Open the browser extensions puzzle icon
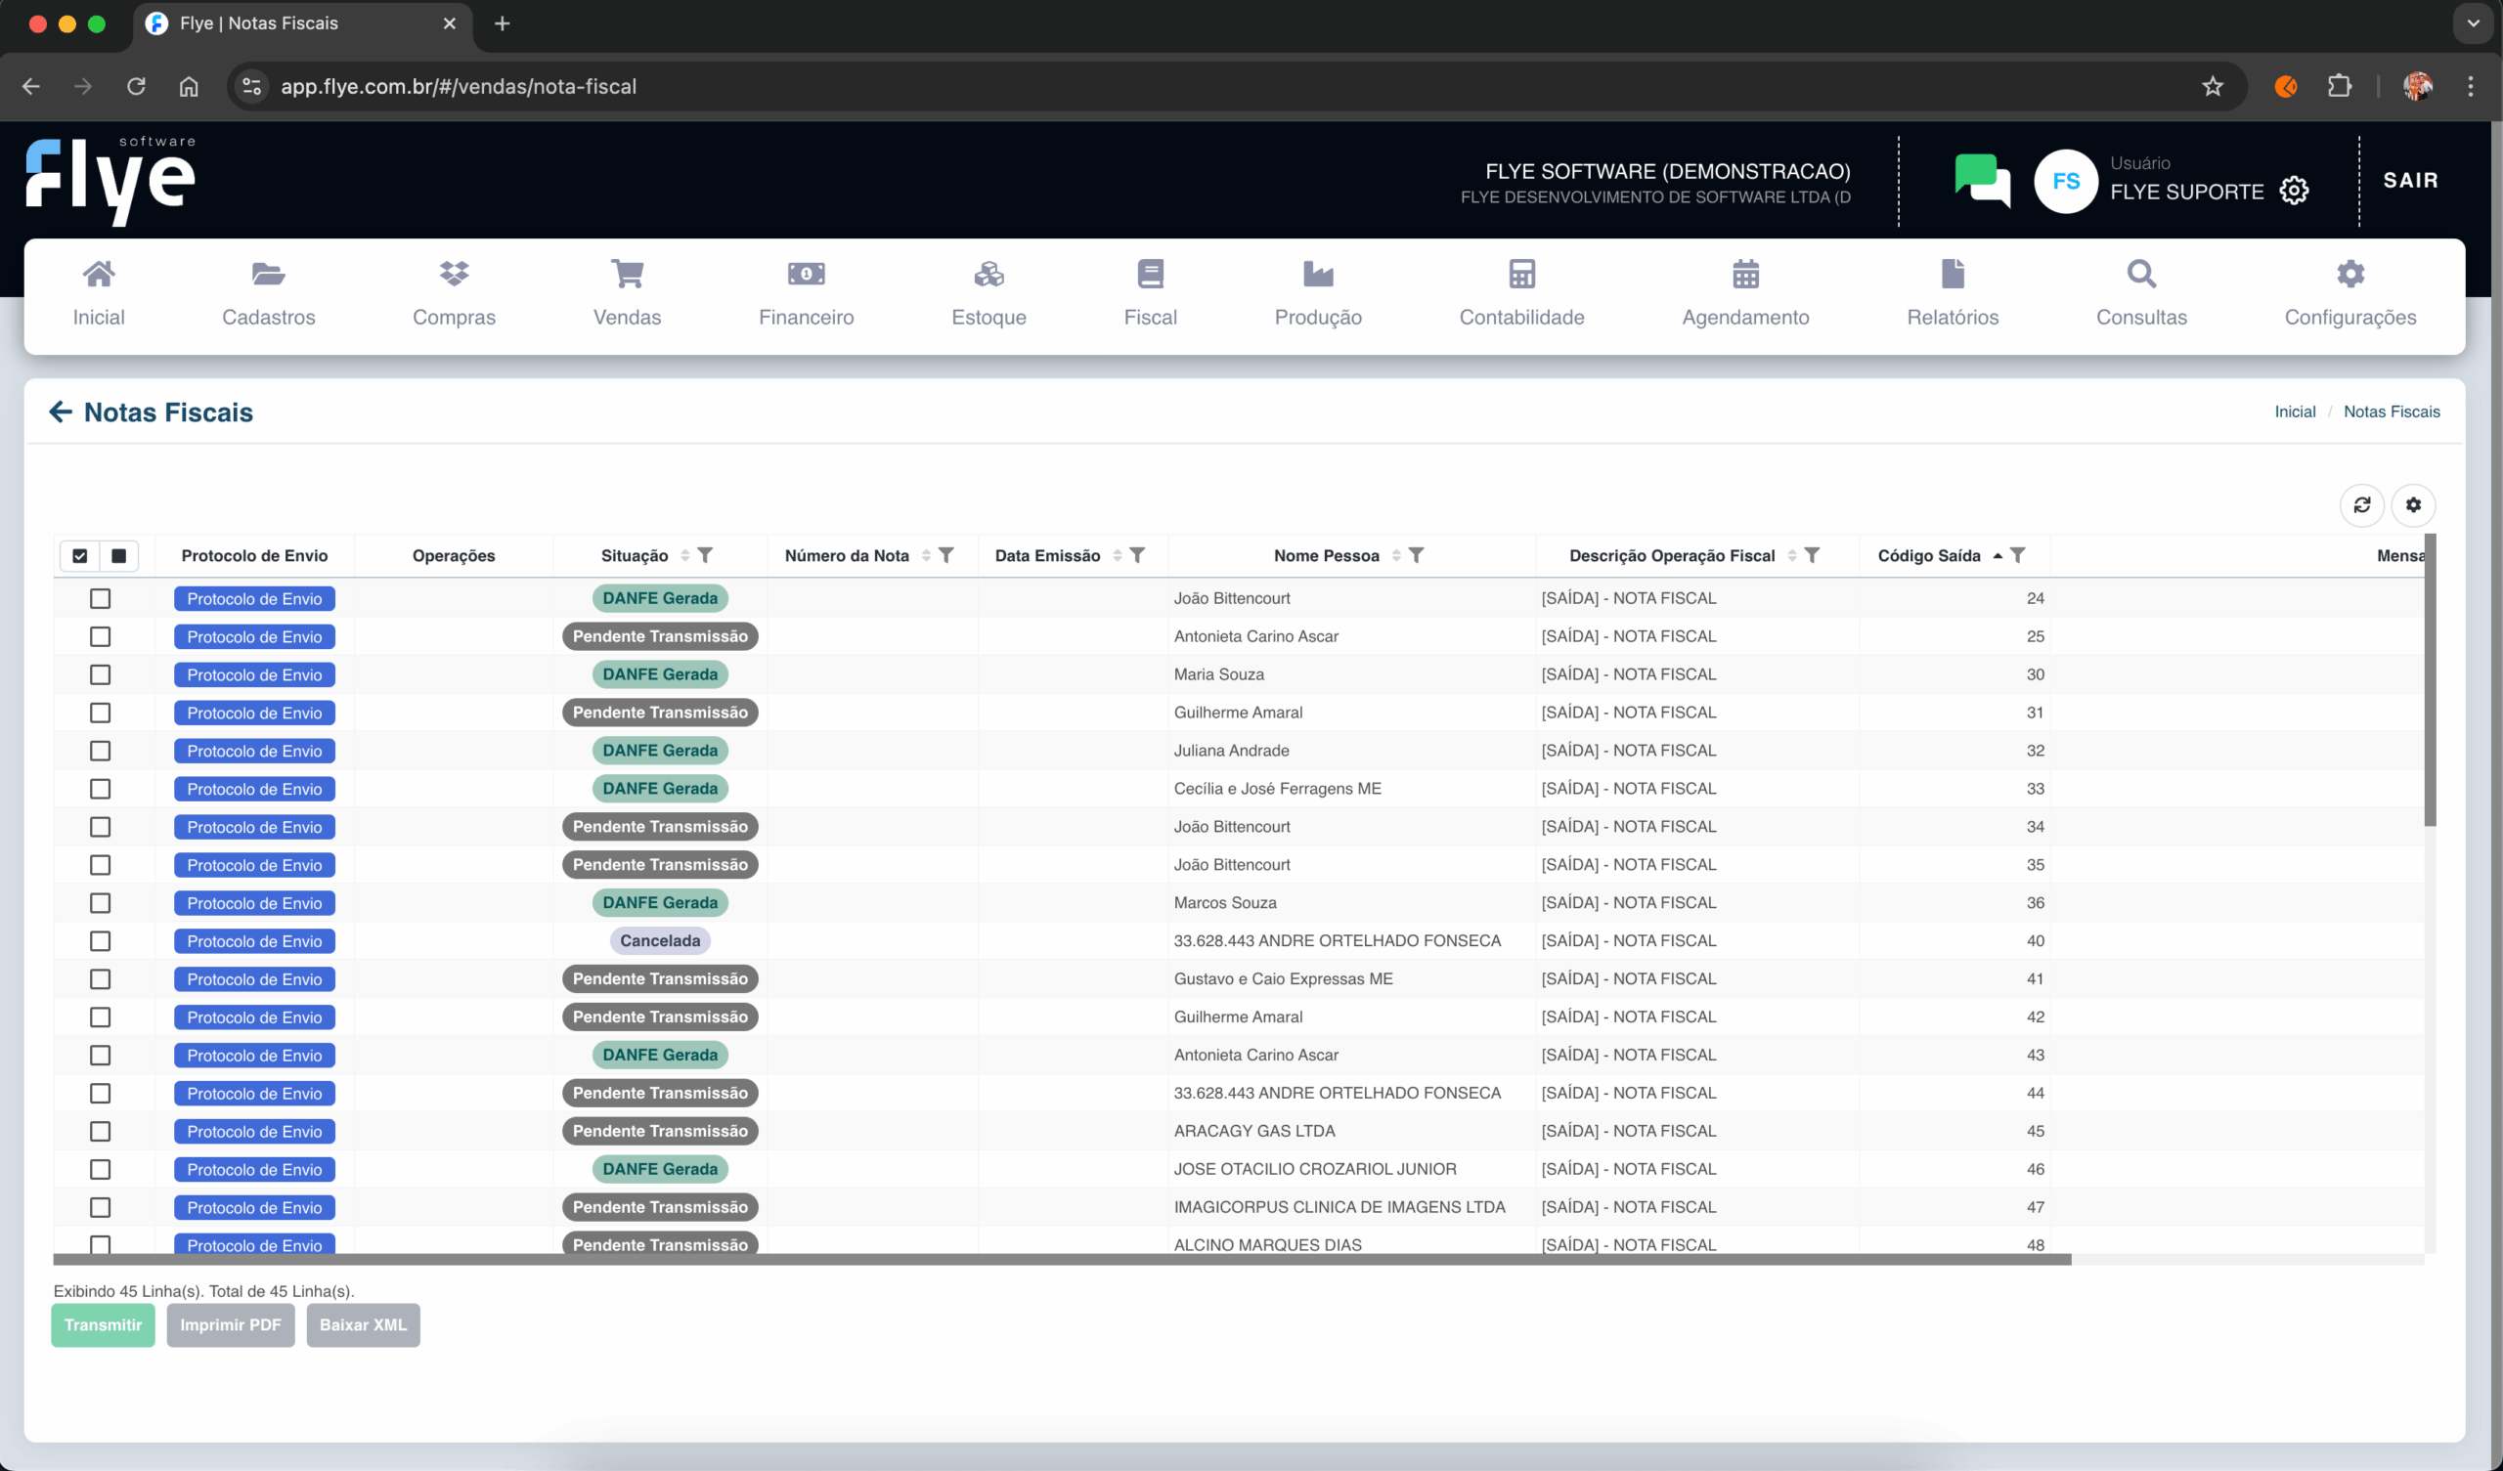Screen dimensions: 2503x1471 click(x=2339, y=86)
